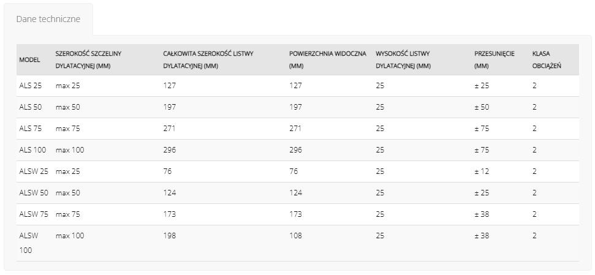Click the MODEL column header
This screenshot has height=275, width=595.
click(29, 60)
